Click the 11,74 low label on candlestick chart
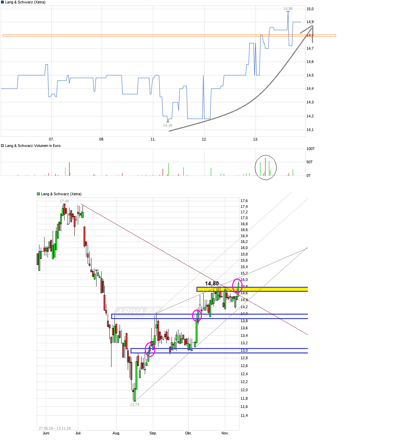Image resolution: width=403 pixels, height=447 pixels. tap(135, 404)
